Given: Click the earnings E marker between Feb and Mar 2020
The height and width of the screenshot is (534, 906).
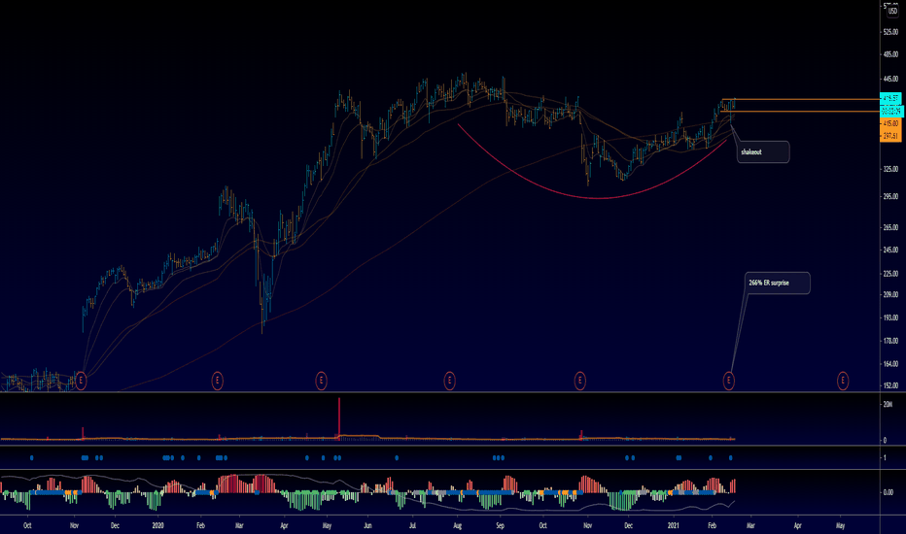Looking at the screenshot, I should coord(217,381).
